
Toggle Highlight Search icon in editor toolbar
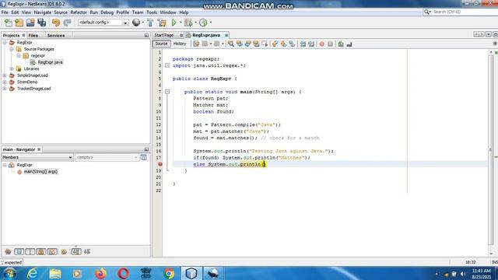point(256,44)
